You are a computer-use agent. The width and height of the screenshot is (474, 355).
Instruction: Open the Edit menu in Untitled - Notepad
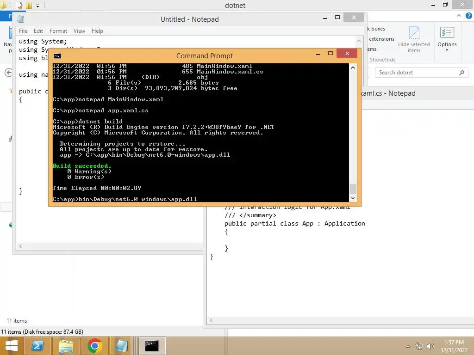[38, 31]
